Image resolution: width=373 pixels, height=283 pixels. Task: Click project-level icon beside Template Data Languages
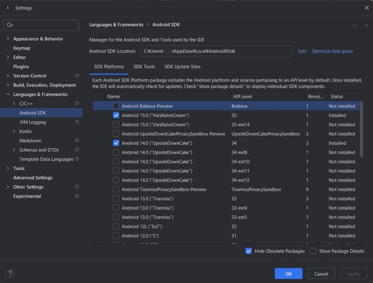(77, 159)
